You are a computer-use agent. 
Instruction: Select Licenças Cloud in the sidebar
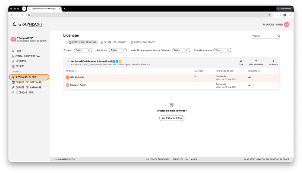pos(29,77)
